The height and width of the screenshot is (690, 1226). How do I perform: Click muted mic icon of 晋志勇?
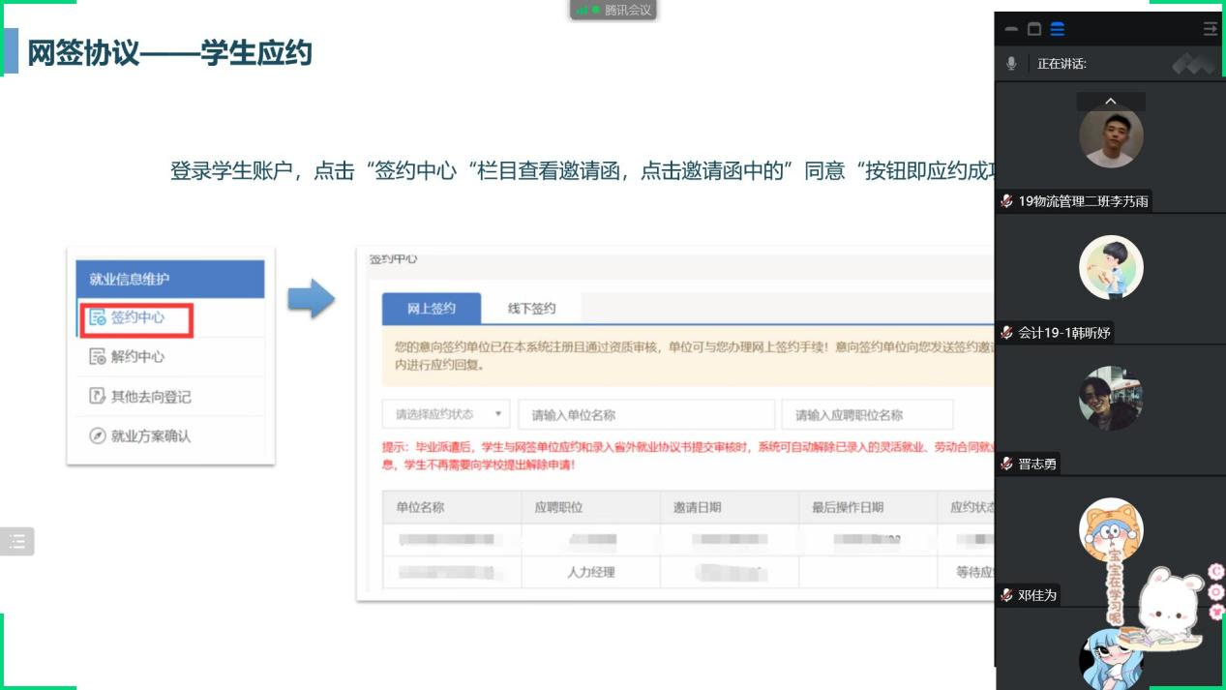point(1007,464)
